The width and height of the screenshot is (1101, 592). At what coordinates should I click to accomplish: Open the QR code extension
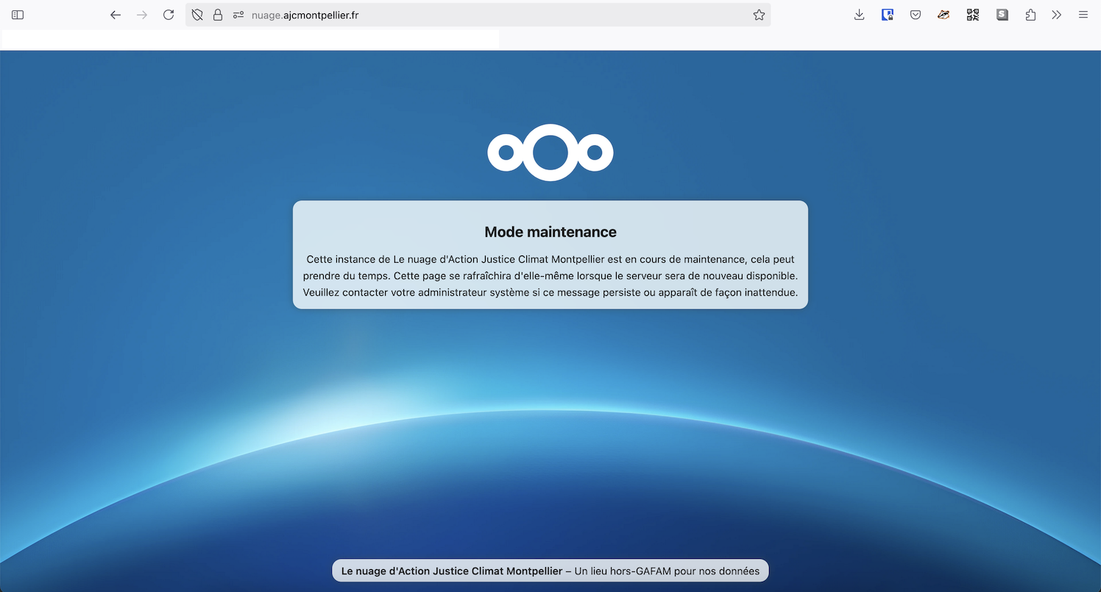click(973, 15)
